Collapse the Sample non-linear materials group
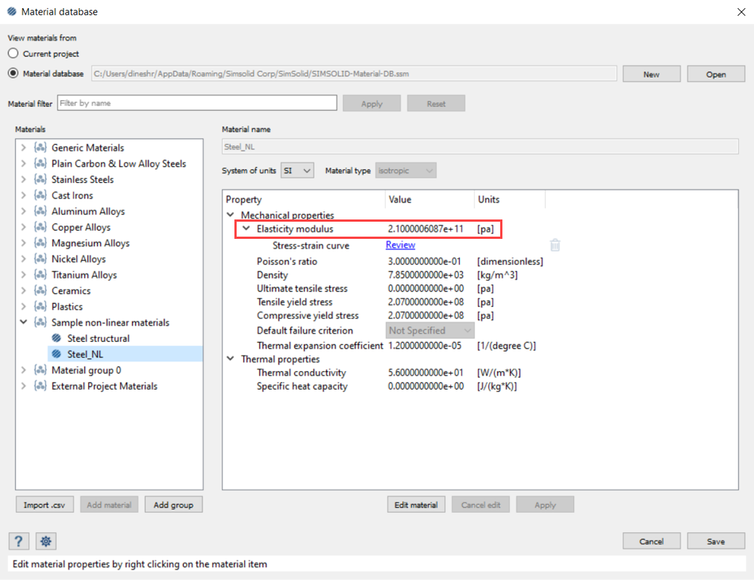 click(24, 322)
